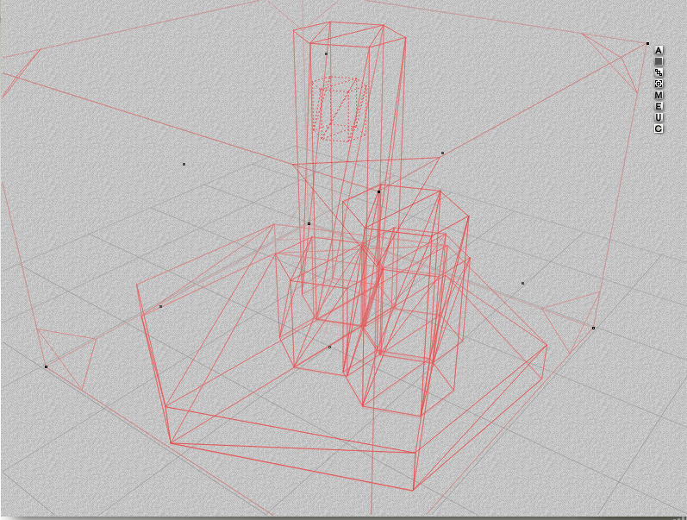Ungroup the selection with the U icon
This screenshot has height=520, width=687.
pyautogui.click(x=658, y=117)
